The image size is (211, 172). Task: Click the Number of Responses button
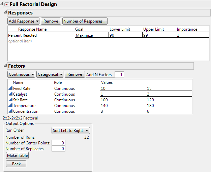[85, 21]
